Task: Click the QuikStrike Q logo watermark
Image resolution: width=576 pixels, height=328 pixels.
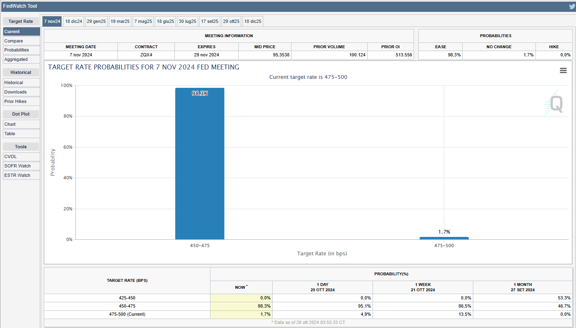Action: tap(554, 103)
